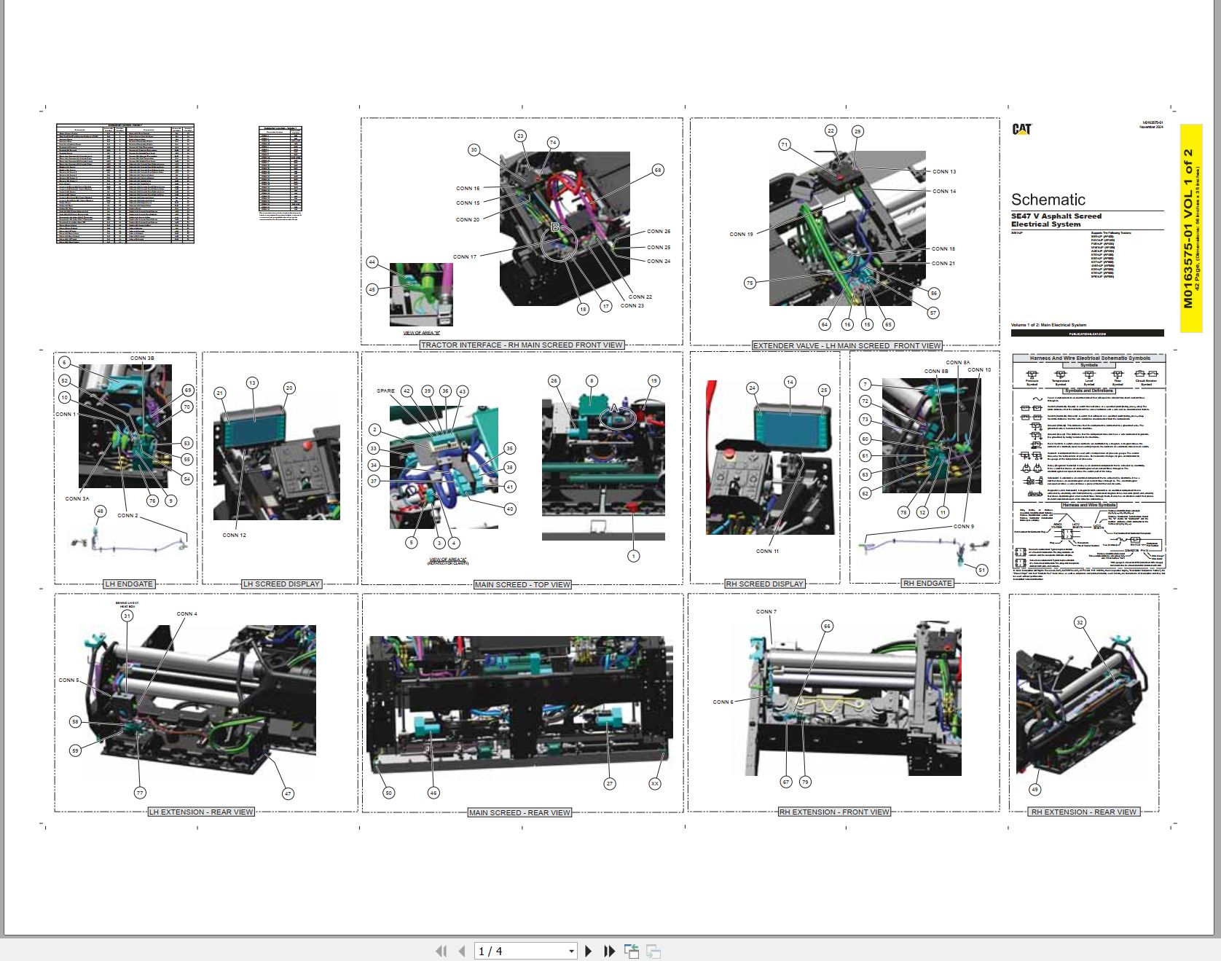Viewport: 1221px width, 961px height.
Task: Click the CONN 20 label
Action: (x=468, y=219)
